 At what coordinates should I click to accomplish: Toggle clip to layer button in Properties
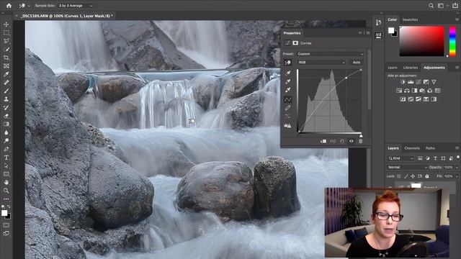[323, 141]
